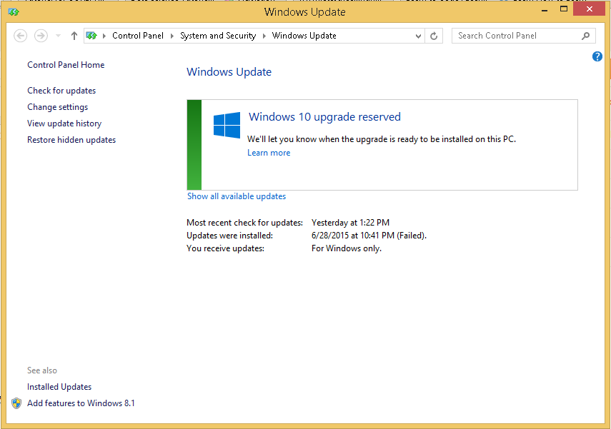The width and height of the screenshot is (611, 429).
Task: Expand the chevron after System and Security
Action: [x=264, y=36]
